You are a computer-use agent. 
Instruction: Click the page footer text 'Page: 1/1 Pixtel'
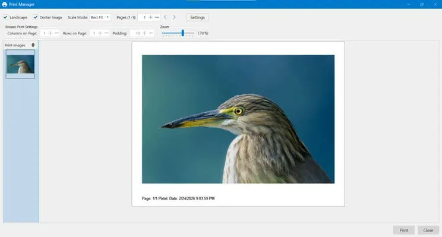[154, 198]
